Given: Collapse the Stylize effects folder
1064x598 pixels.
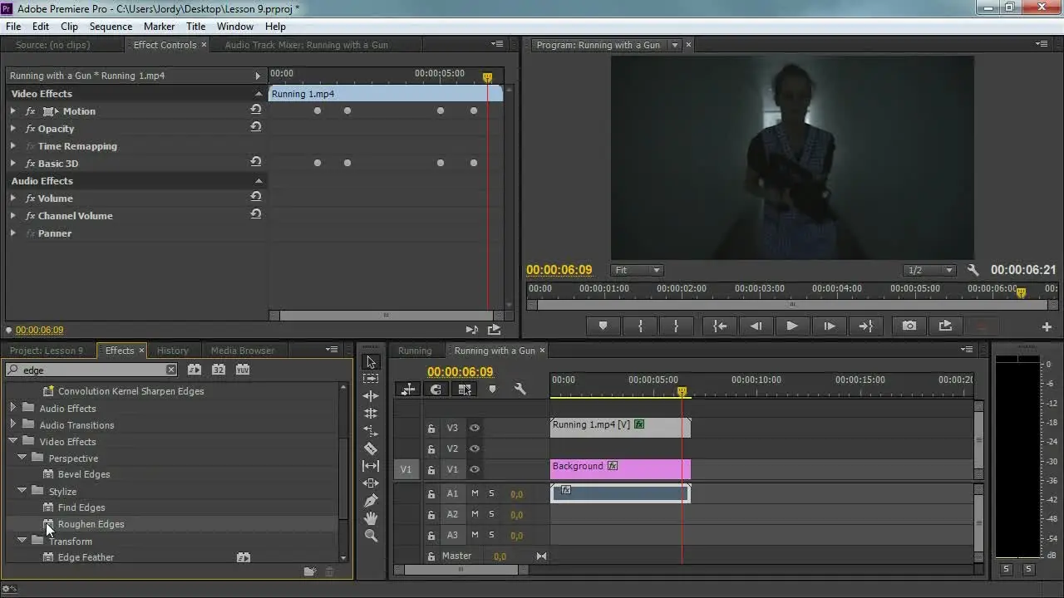Looking at the screenshot, I should 22,492.
